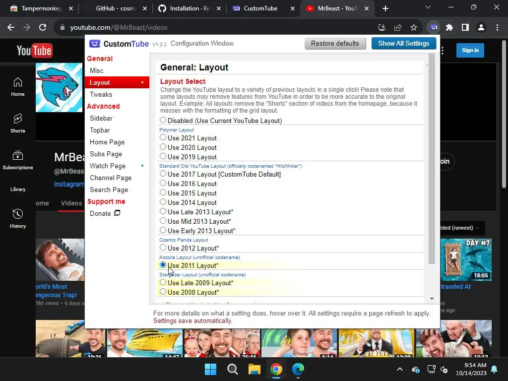Select Use 2021 Layout option
Viewport: 508px width, 381px height.
click(x=163, y=138)
